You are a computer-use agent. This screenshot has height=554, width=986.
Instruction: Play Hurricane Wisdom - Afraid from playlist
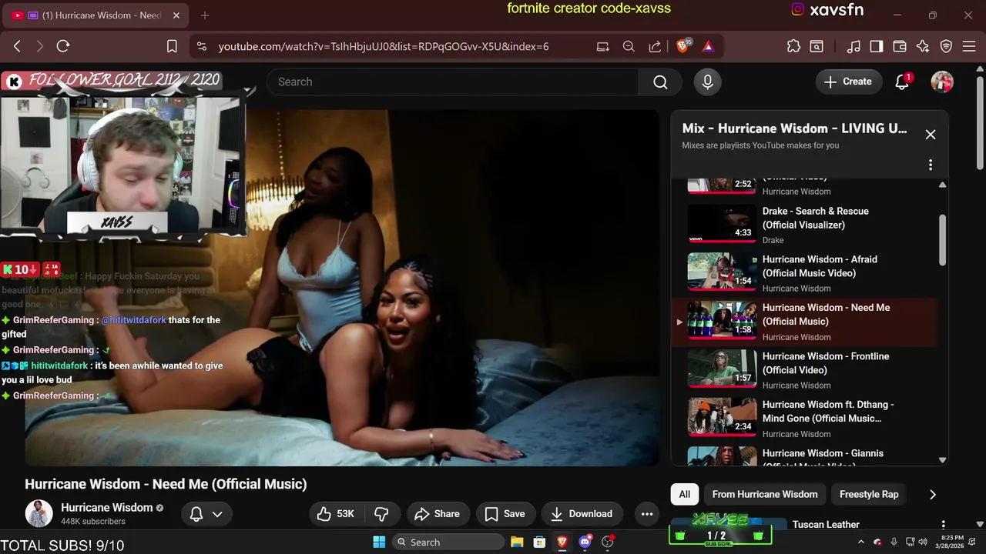(x=805, y=273)
